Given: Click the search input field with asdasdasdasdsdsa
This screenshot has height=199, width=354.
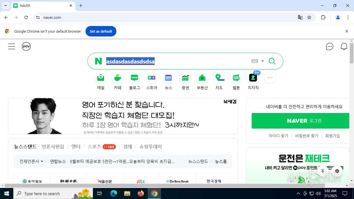Looking at the screenshot, I should pyautogui.click(x=177, y=61).
